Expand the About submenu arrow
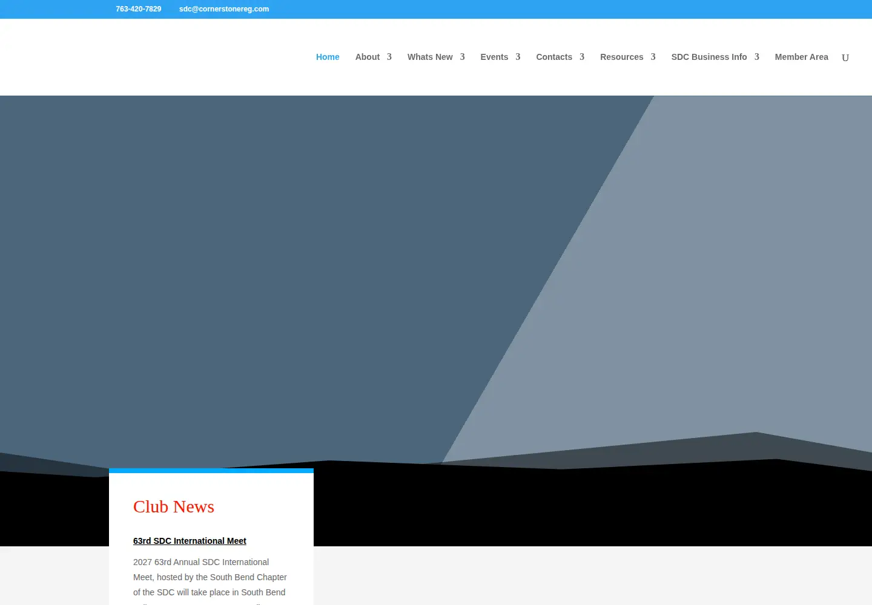The height and width of the screenshot is (605, 872). click(389, 57)
